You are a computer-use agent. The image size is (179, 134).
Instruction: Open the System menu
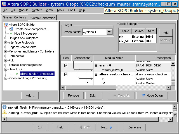point(37,10)
